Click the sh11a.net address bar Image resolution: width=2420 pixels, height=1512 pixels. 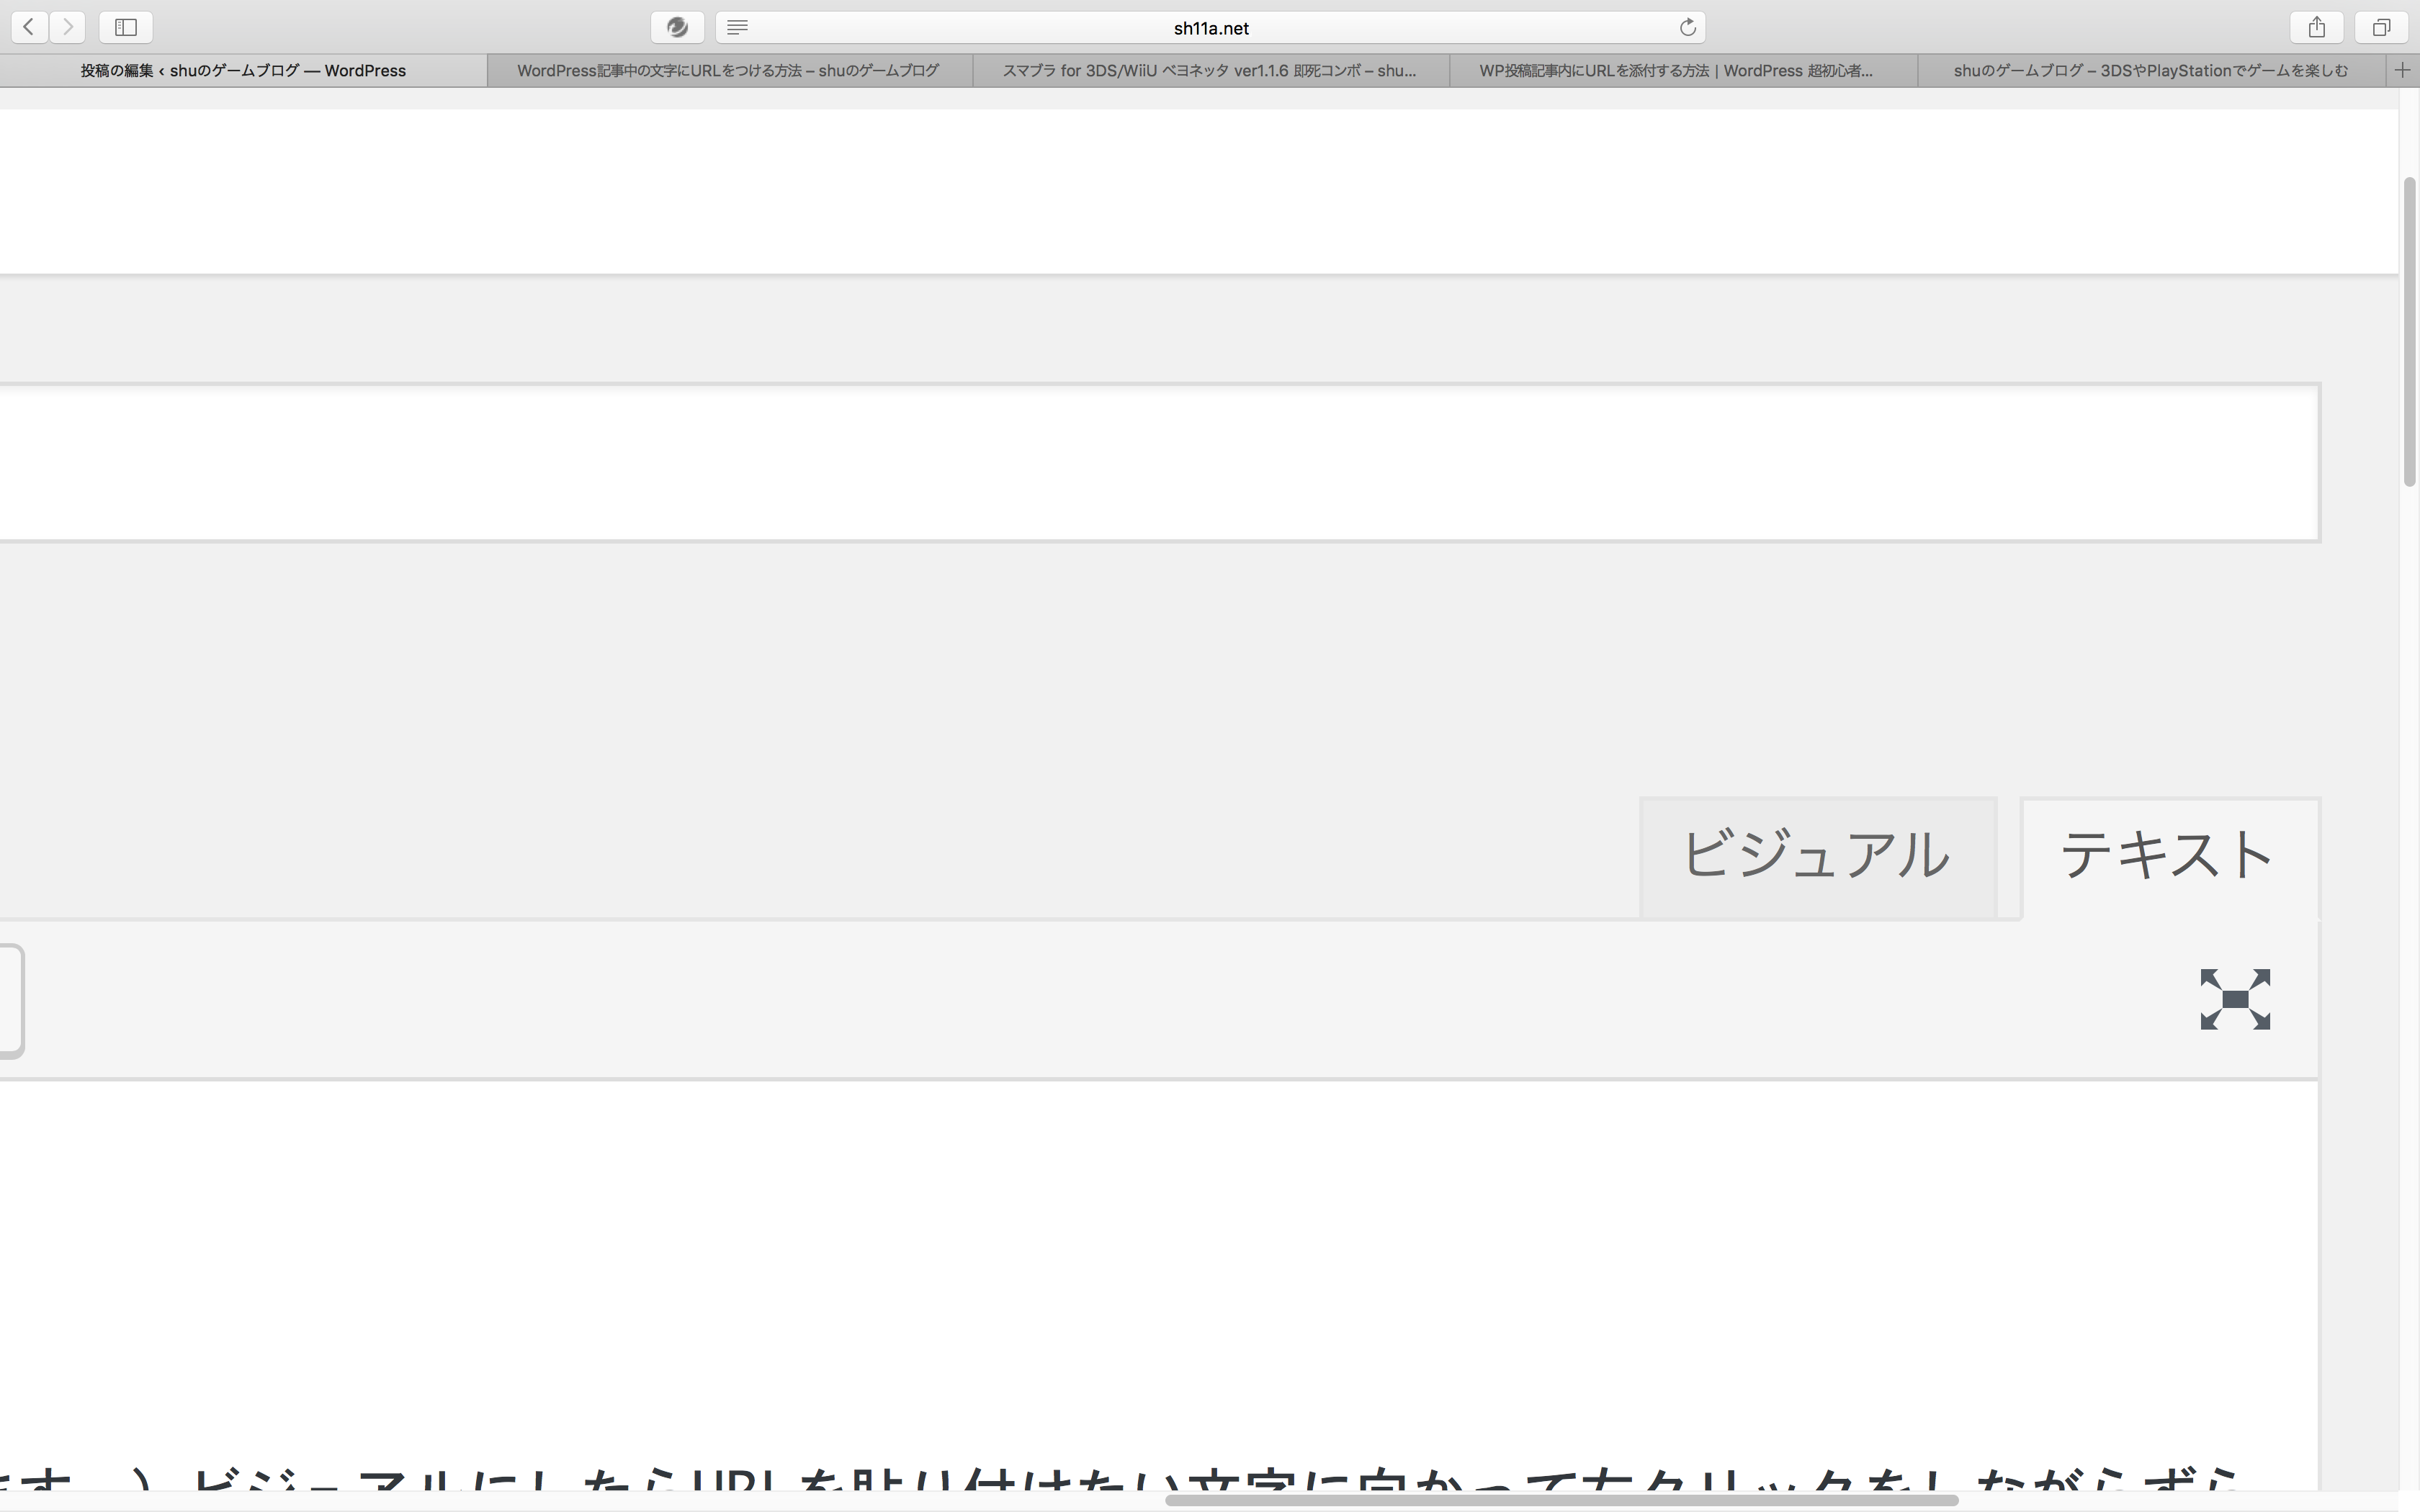(x=1210, y=28)
